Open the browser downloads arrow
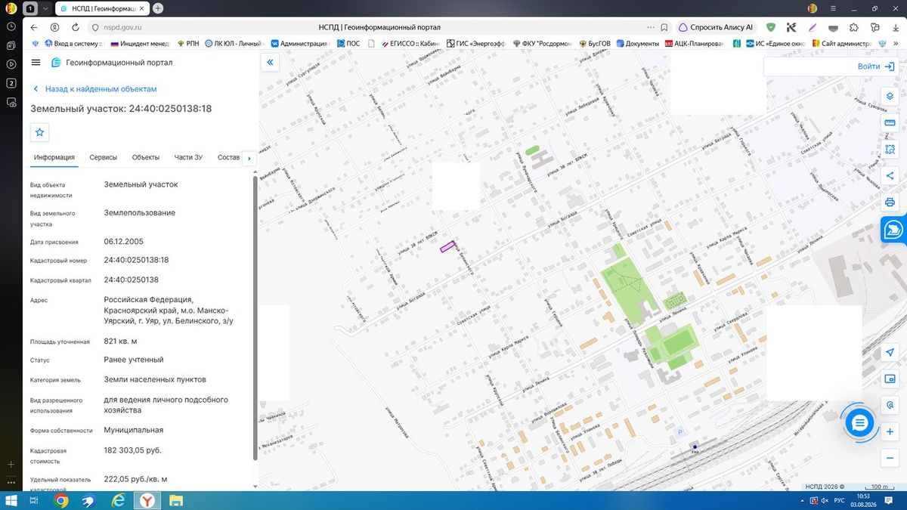Viewport: 907px width, 510px height. (x=894, y=27)
